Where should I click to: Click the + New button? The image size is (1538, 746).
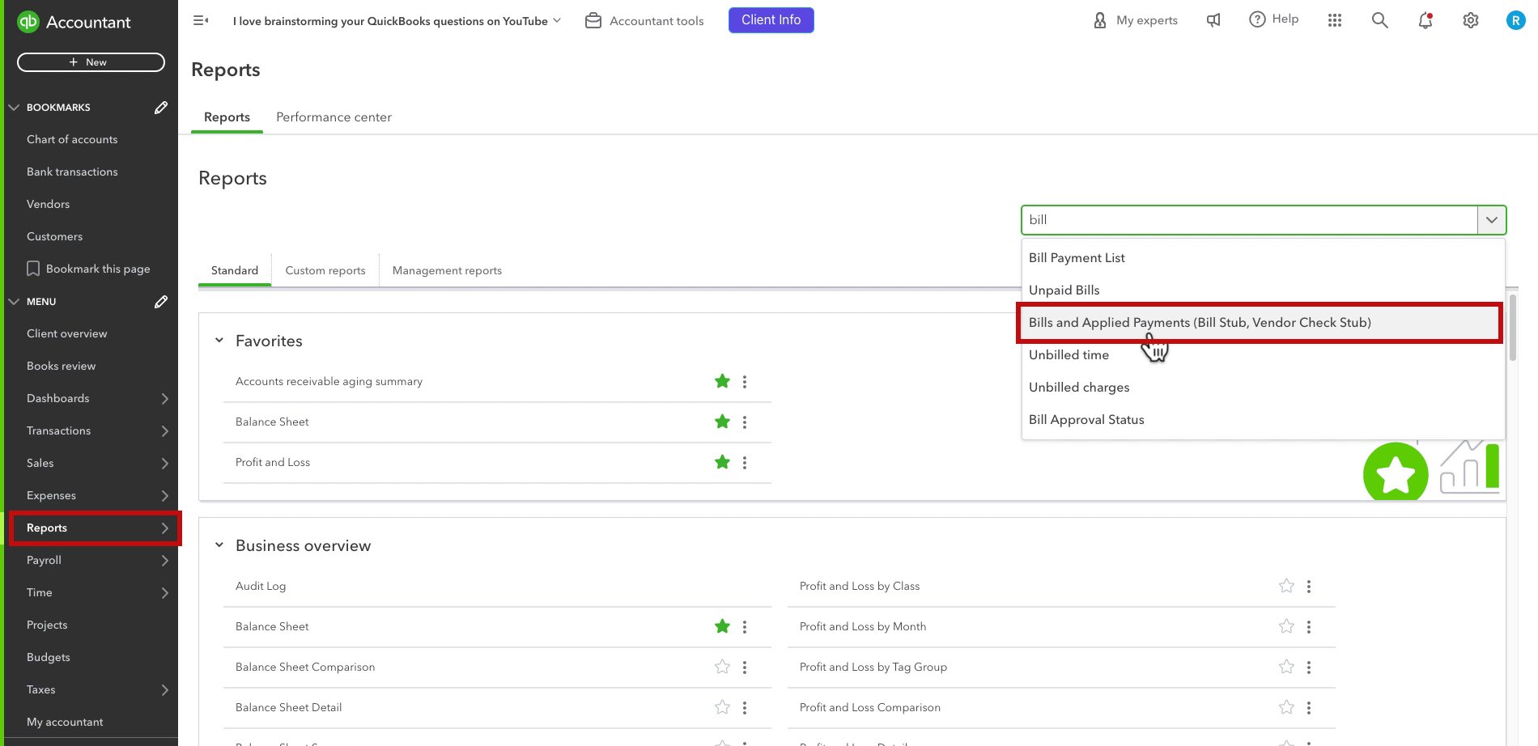(x=91, y=62)
